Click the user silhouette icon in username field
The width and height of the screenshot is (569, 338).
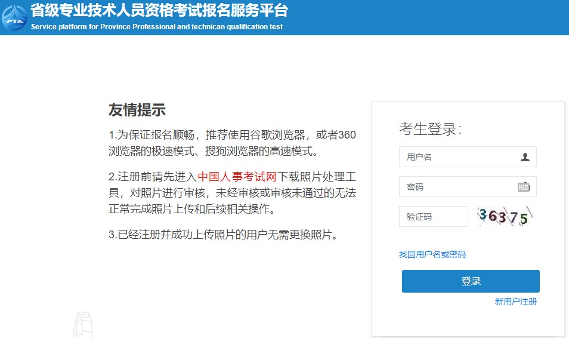(x=525, y=157)
